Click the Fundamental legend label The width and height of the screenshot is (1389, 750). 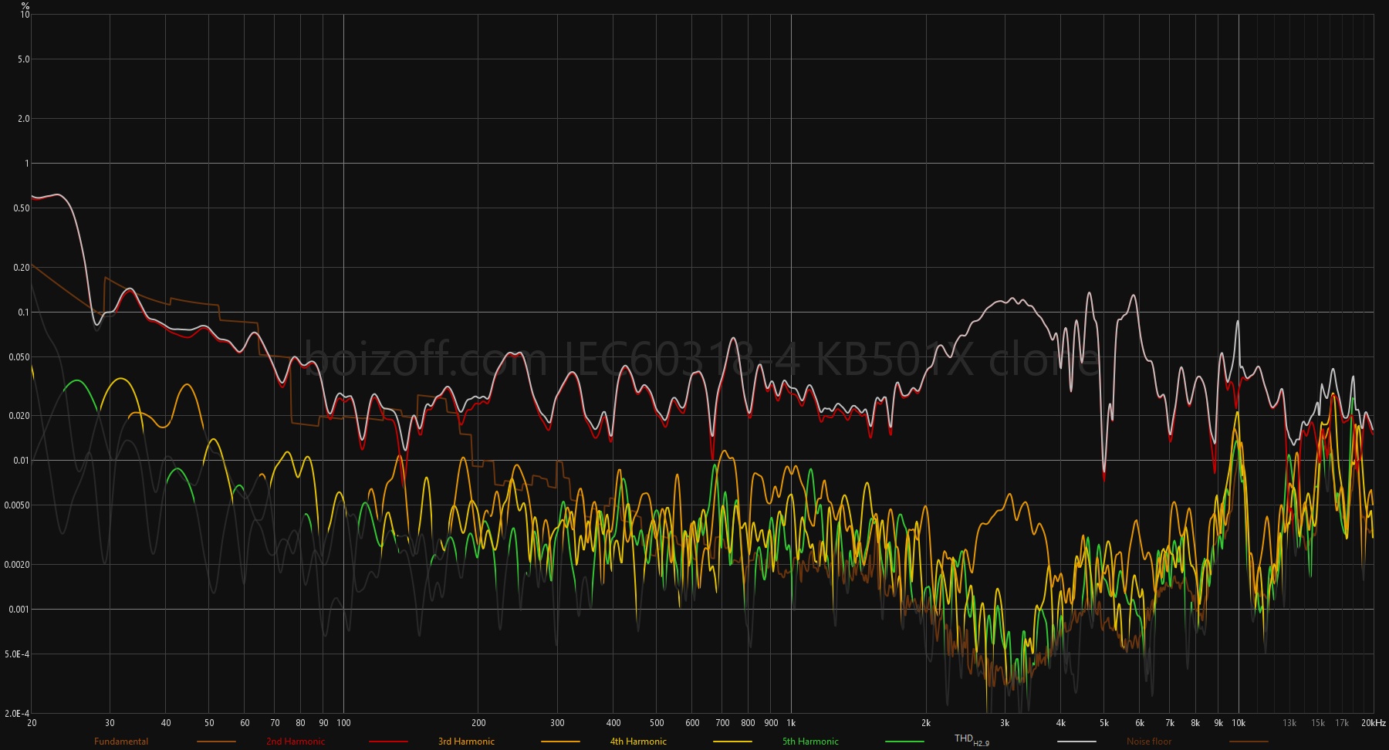point(121,742)
